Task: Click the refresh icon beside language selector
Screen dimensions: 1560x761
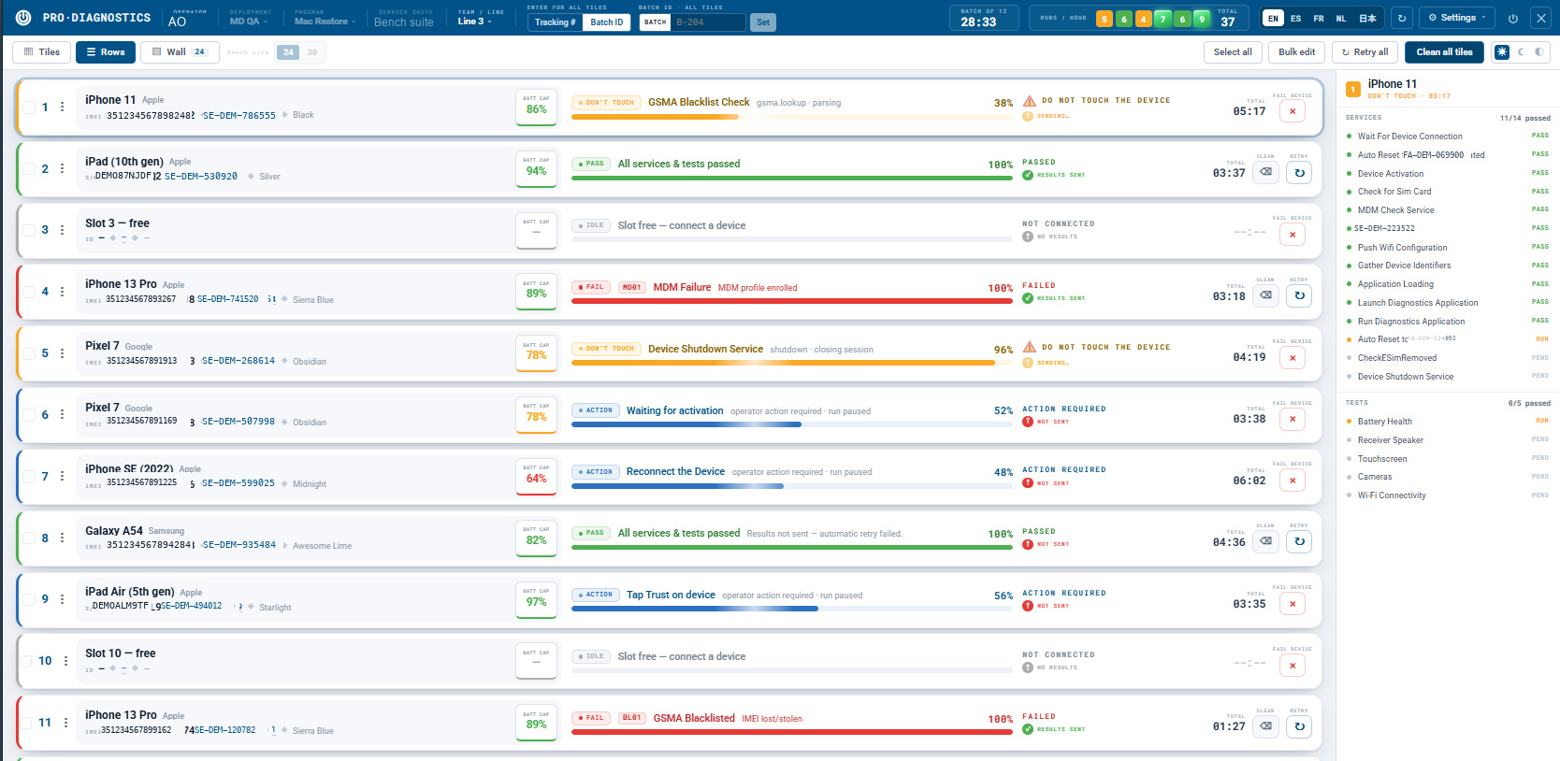Action: 1401,18
